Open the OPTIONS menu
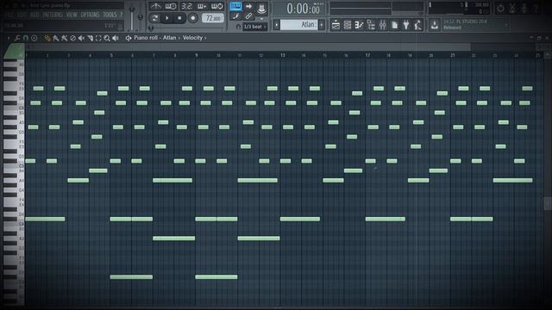 coord(90,15)
